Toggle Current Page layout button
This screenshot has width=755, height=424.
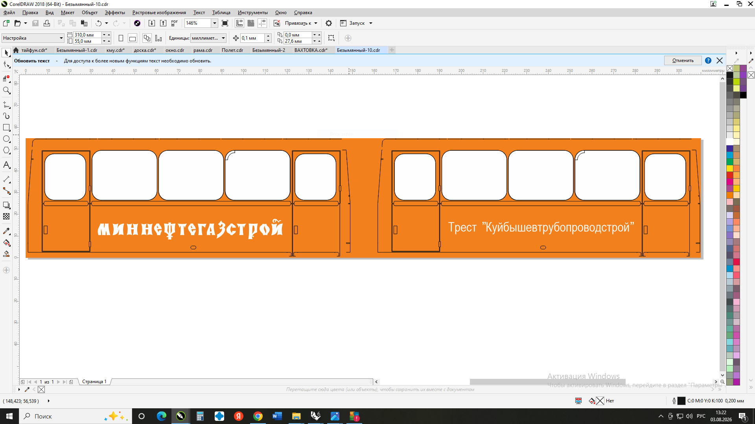click(158, 38)
